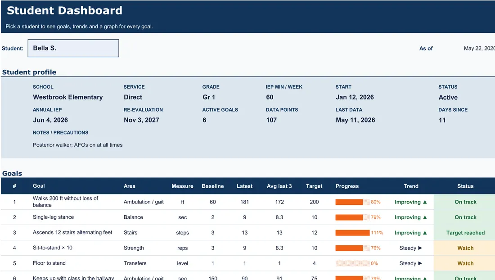Click Steady trend arrow for Floor to stand
The width and height of the screenshot is (495, 280).
tap(420, 263)
